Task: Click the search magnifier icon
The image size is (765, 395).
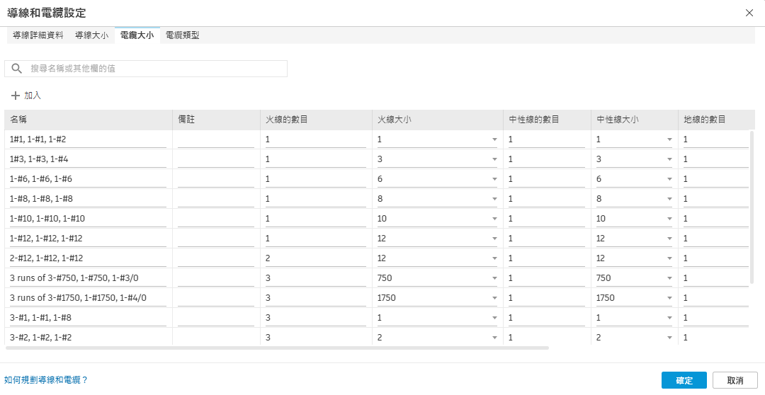Action: pyautogui.click(x=17, y=69)
